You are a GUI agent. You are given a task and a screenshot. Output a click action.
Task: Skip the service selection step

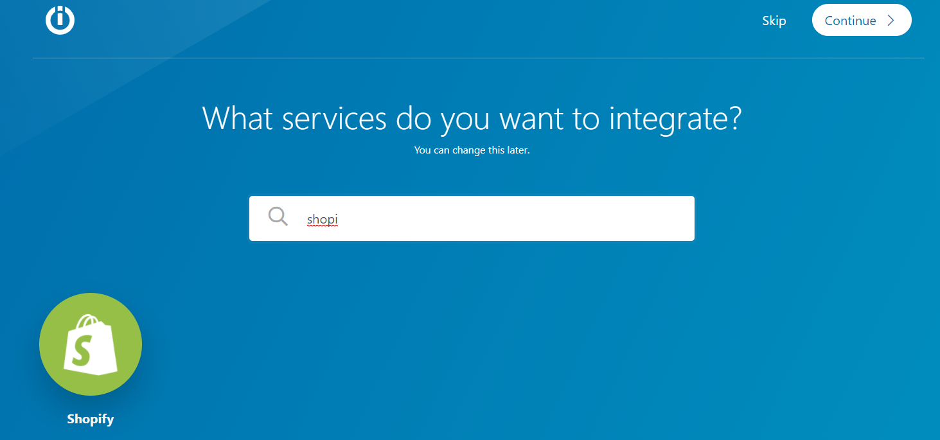pyautogui.click(x=774, y=21)
